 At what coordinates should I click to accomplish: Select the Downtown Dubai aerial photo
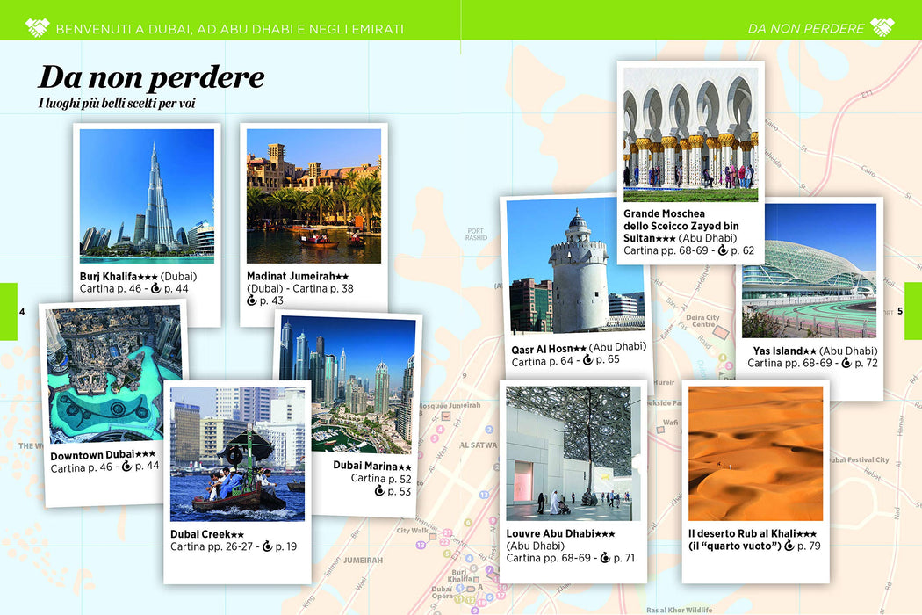click(x=115, y=373)
